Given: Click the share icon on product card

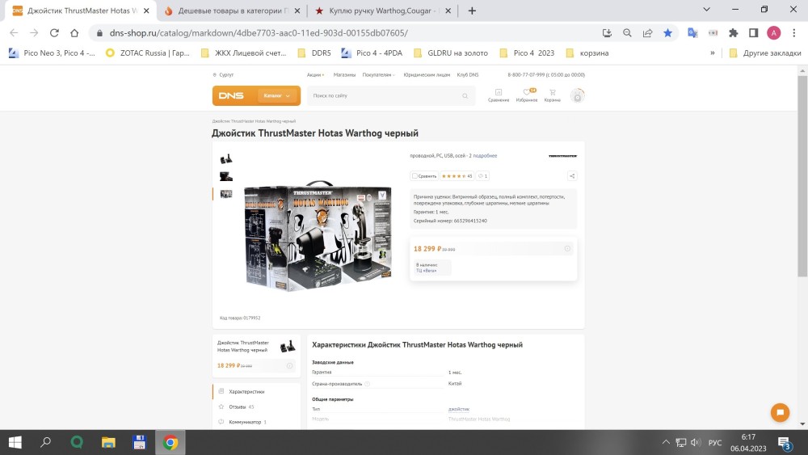Looking at the screenshot, I should coord(572,176).
